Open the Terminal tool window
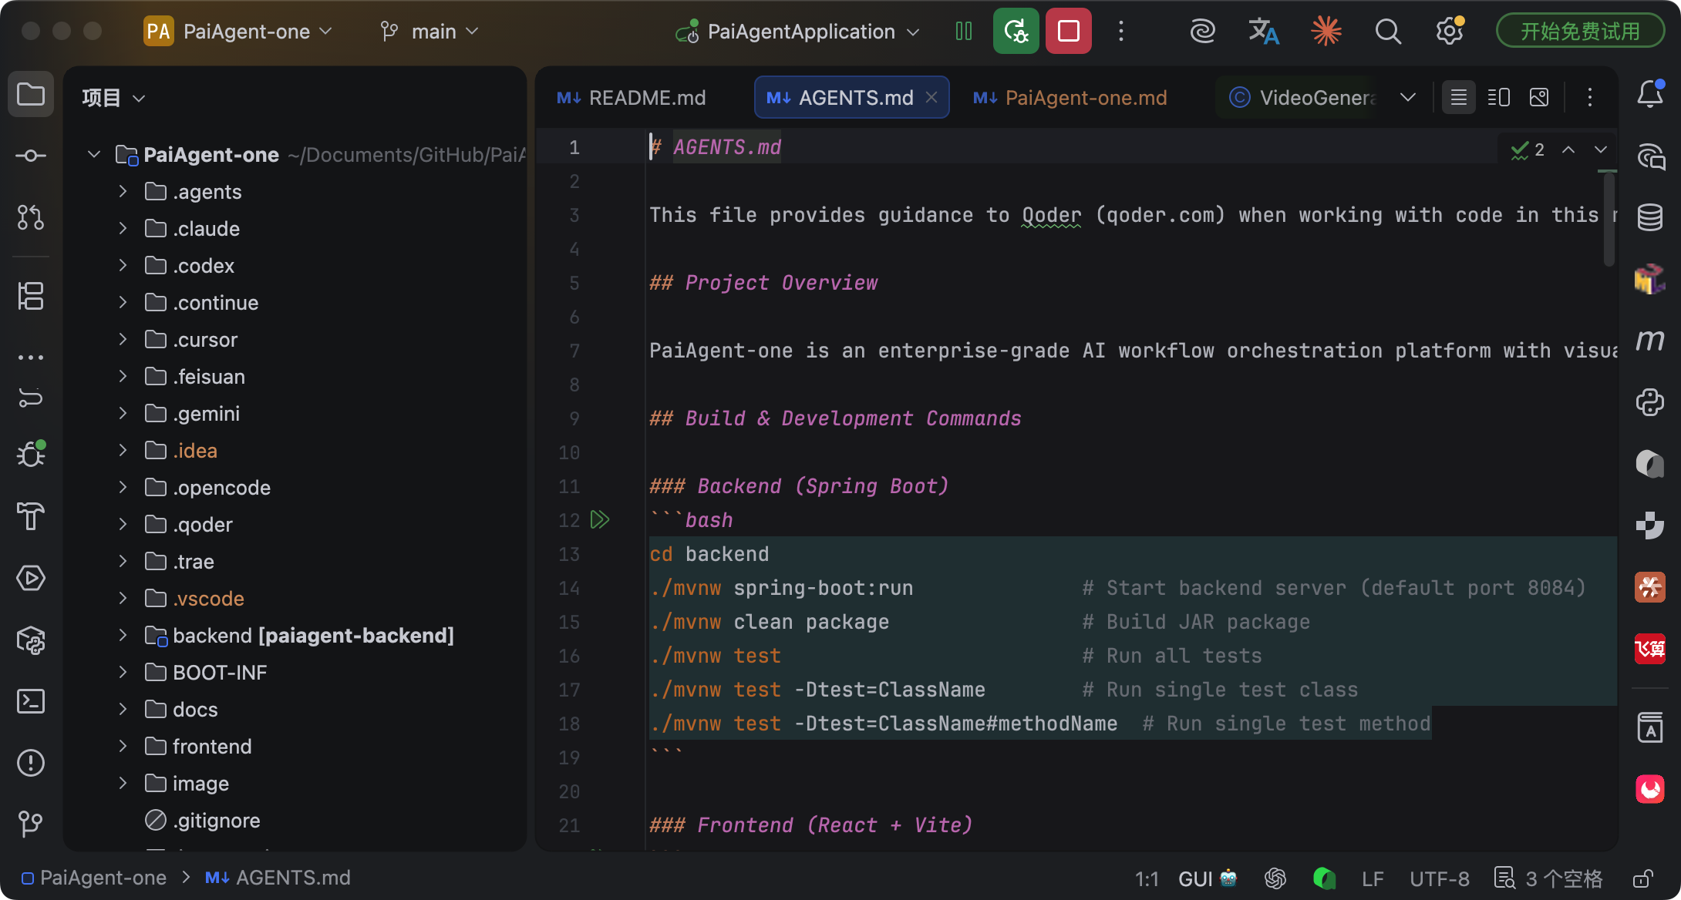1681x900 pixels. tap(31, 701)
